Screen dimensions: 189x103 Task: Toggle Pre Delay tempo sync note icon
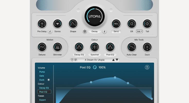pos(50,31)
